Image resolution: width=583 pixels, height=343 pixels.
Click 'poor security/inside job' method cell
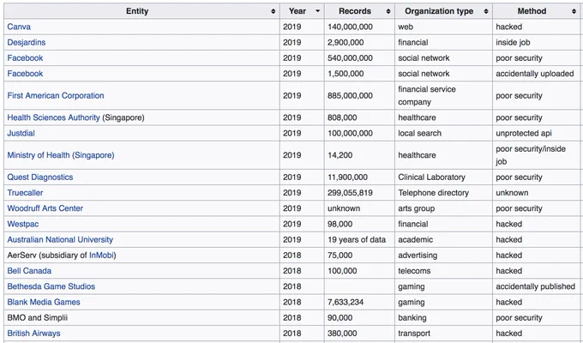pos(537,155)
